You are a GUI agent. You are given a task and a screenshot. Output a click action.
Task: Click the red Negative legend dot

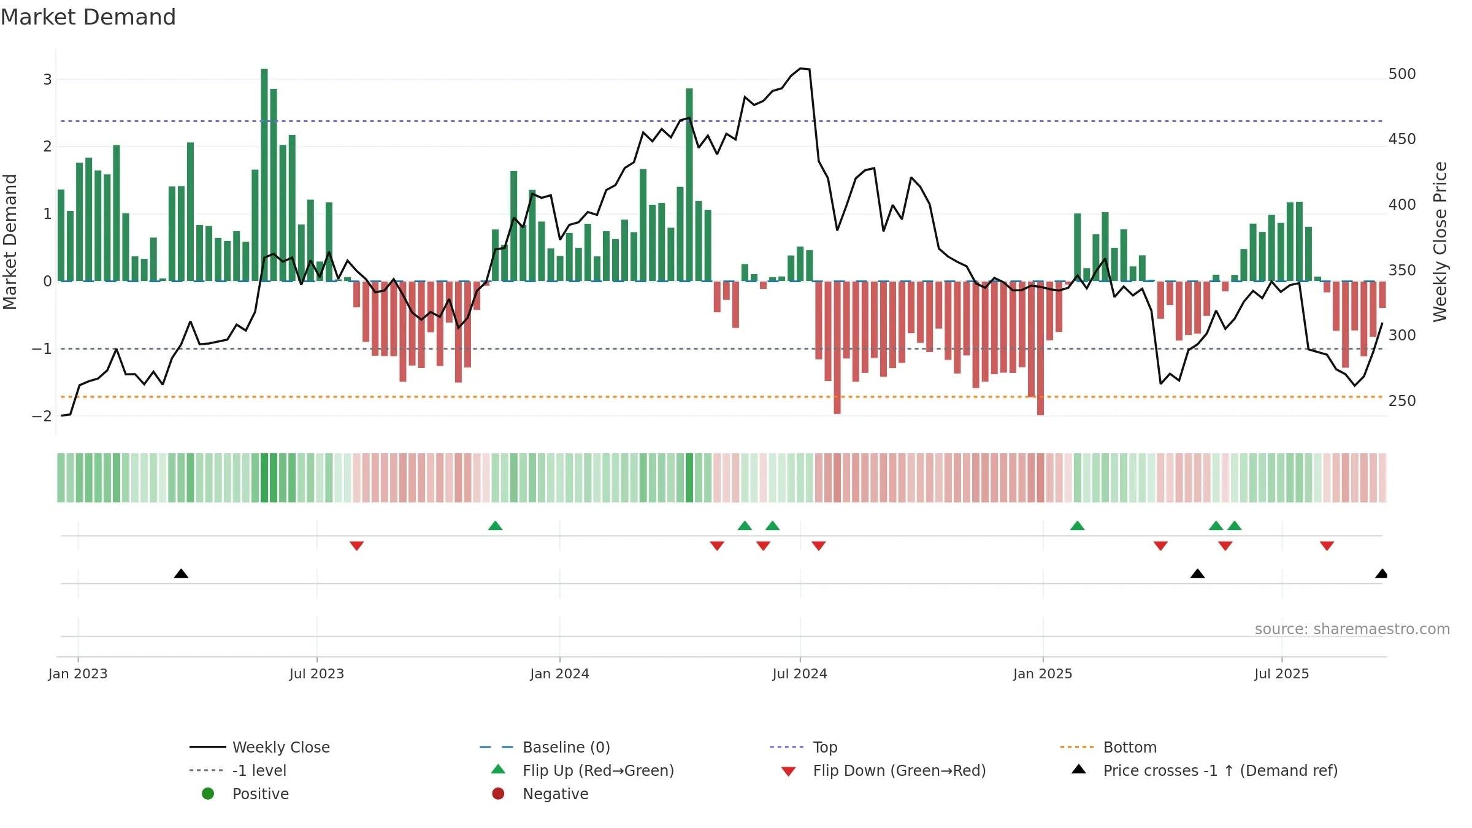pos(498,794)
